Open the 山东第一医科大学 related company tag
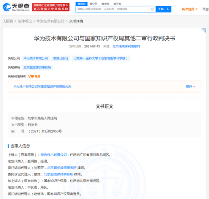Screen dimensions: 209x199 click(101, 58)
